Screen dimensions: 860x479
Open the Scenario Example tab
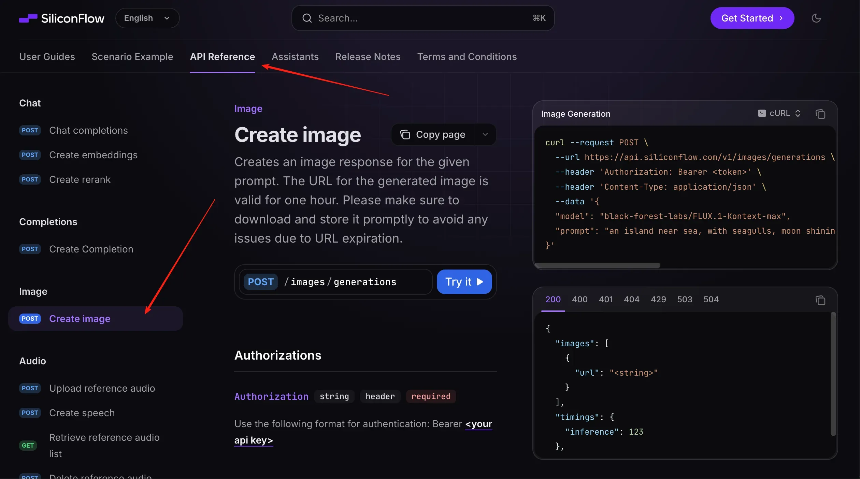click(132, 57)
